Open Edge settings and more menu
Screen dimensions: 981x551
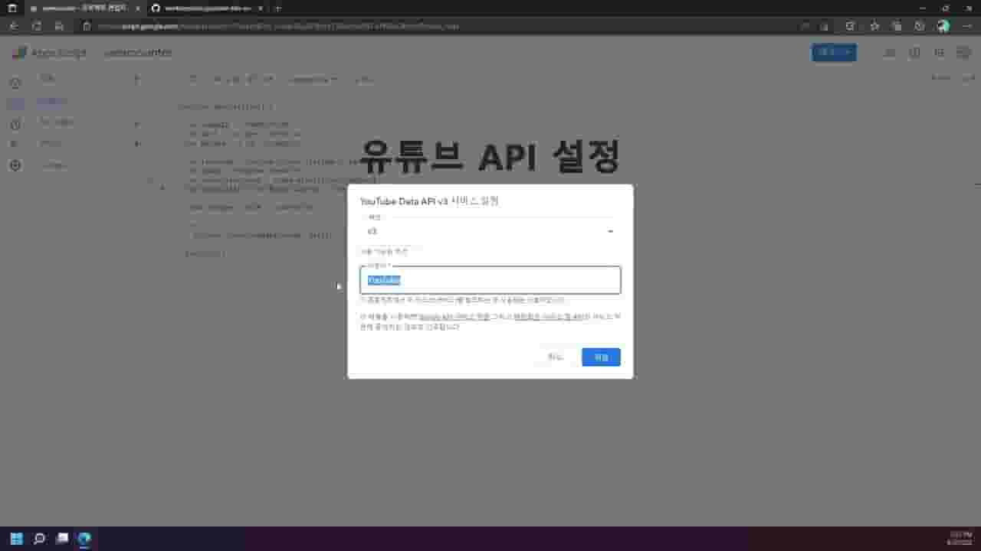[x=966, y=26]
